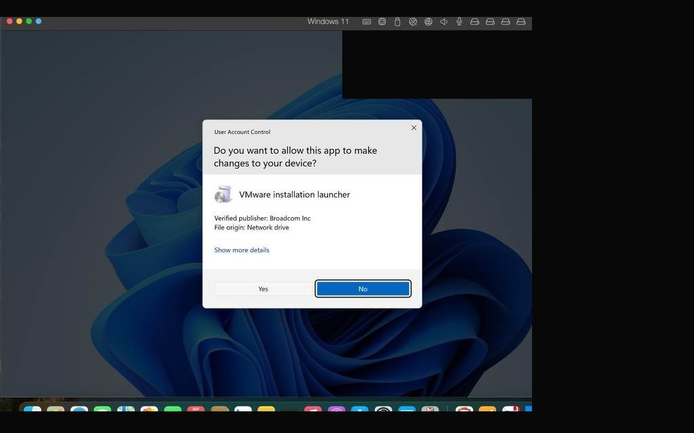Image resolution: width=694 pixels, height=433 pixels.
Task: Click the "User Account Control" title text
Action: pos(242,132)
